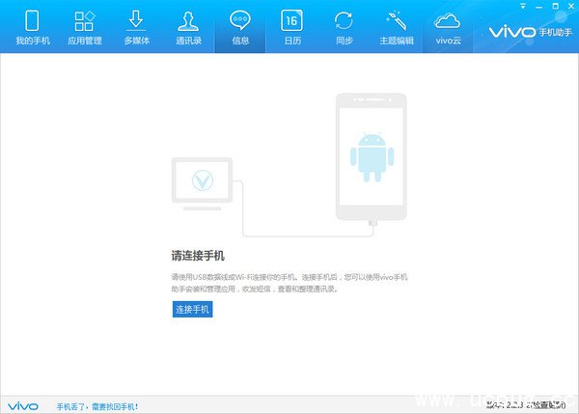Open 通讯录 contacts
579x414 pixels.
(x=188, y=27)
